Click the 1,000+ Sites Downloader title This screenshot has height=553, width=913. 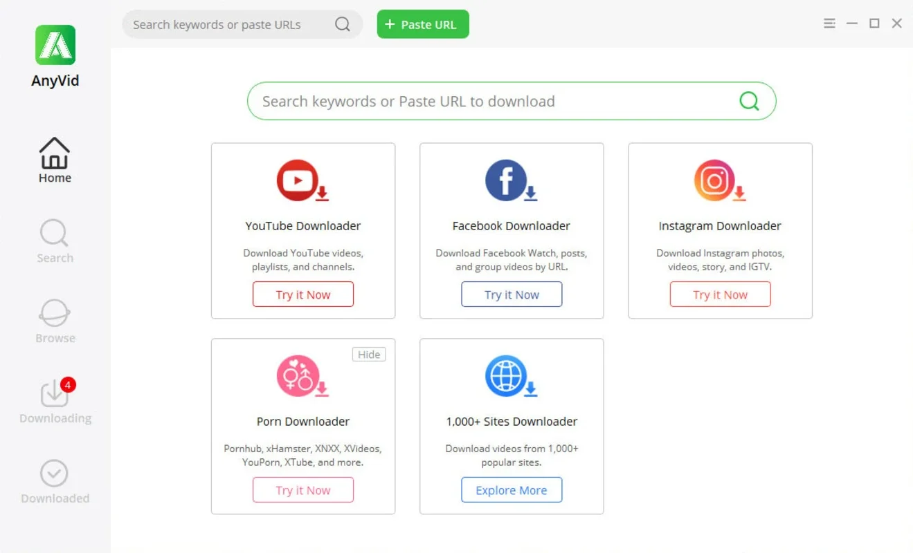click(x=512, y=422)
